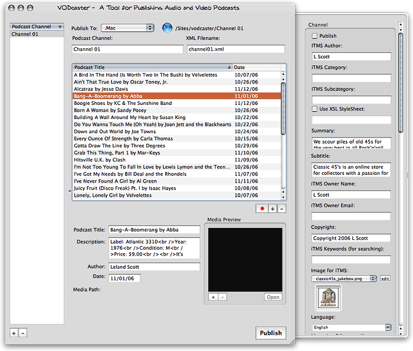Select 'I've Never Found A Girl by Al Green'
The height and width of the screenshot is (351, 413).
point(177,181)
